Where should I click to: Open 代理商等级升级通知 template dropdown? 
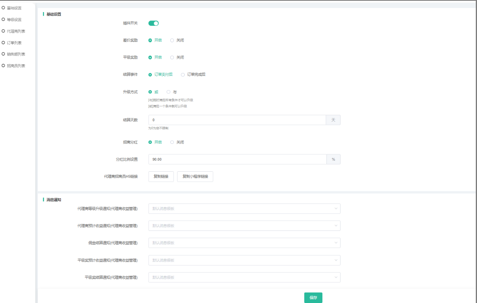point(244,209)
